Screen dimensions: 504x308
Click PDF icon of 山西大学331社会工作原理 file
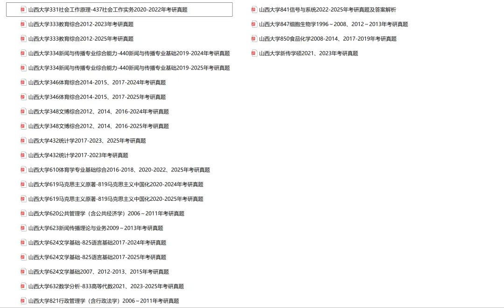[x=23, y=10]
